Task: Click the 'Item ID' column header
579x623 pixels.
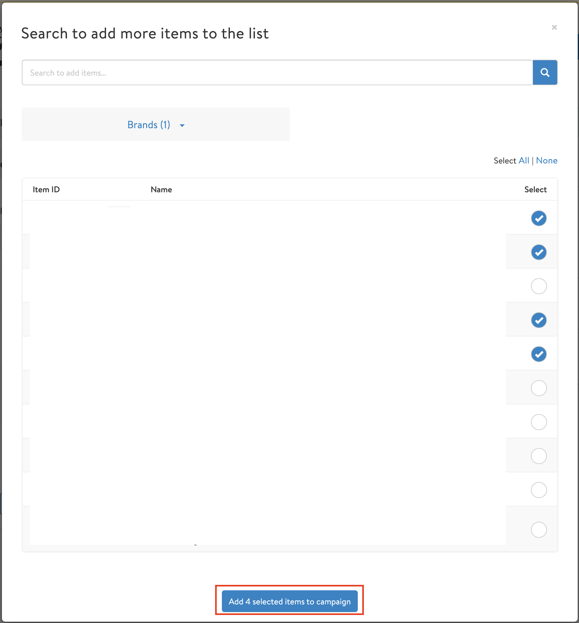Action: 46,189
